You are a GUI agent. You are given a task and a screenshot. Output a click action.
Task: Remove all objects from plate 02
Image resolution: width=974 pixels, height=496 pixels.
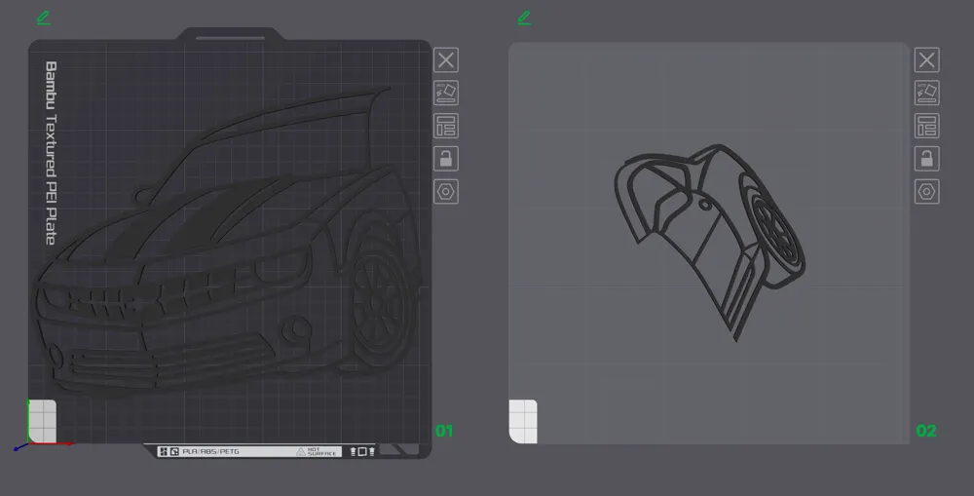coord(927,60)
